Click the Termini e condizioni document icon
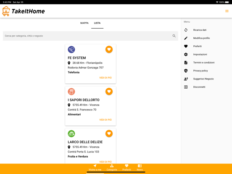The image size is (232, 174). coord(186,63)
